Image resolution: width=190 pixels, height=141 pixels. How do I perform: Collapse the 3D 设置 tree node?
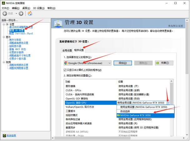coord(4,24)
